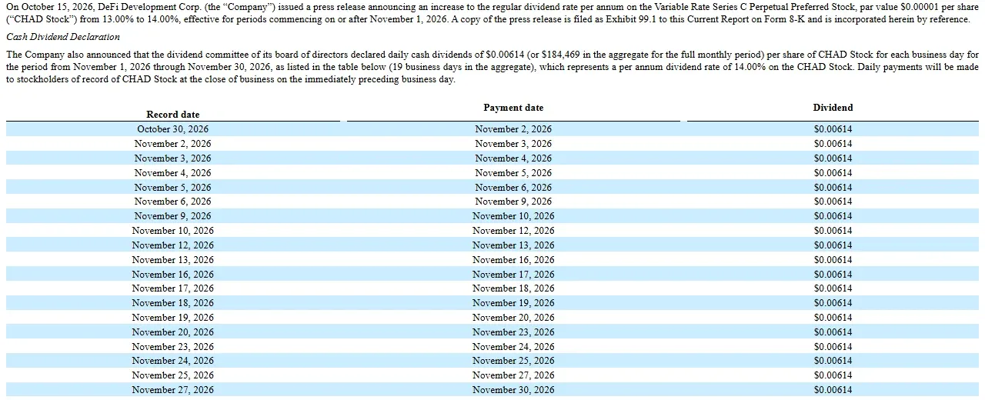
Task: Select the 'Cash Dividend Declaration' heading
Action: (x=63, y=37)
